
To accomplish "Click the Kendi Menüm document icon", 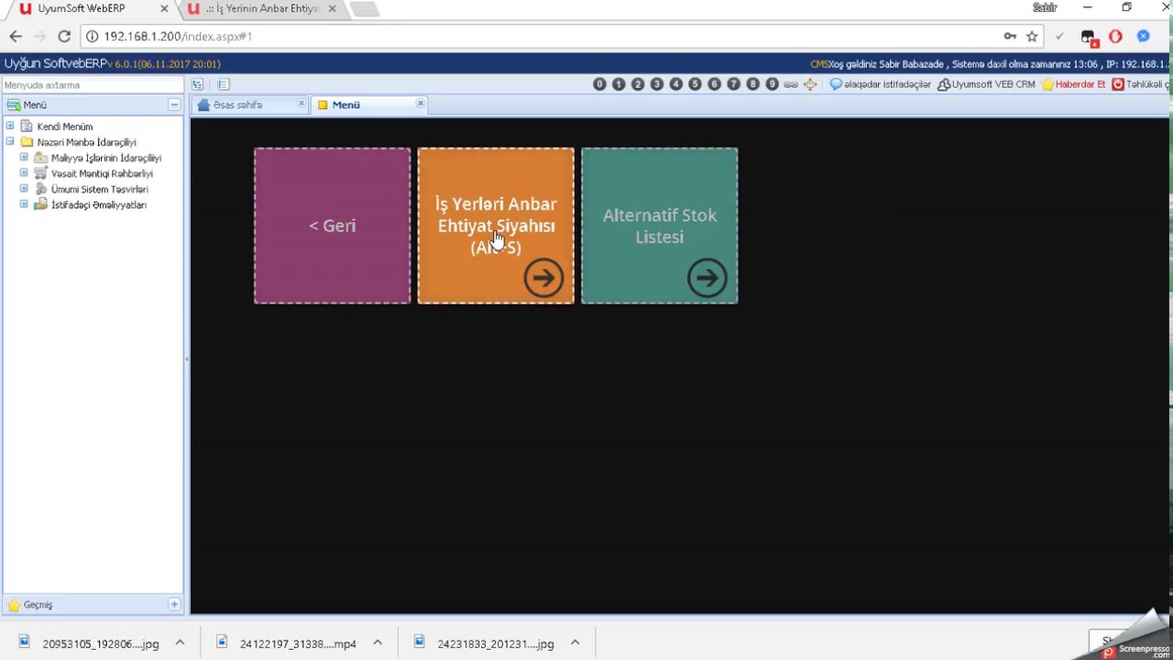I will [x=26, y=126].
